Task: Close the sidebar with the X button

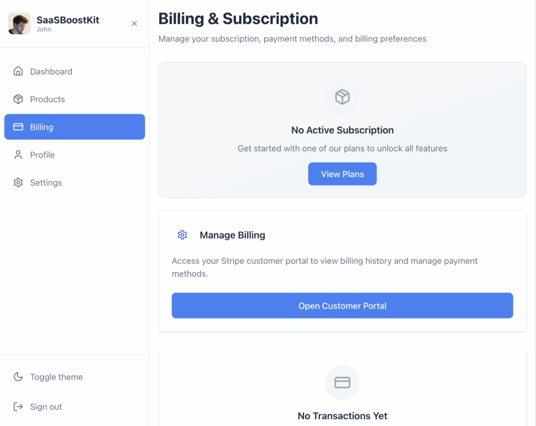Action: (135, 24)
